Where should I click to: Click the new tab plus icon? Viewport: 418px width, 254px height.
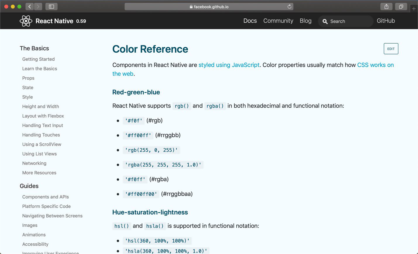click(414, 8)
